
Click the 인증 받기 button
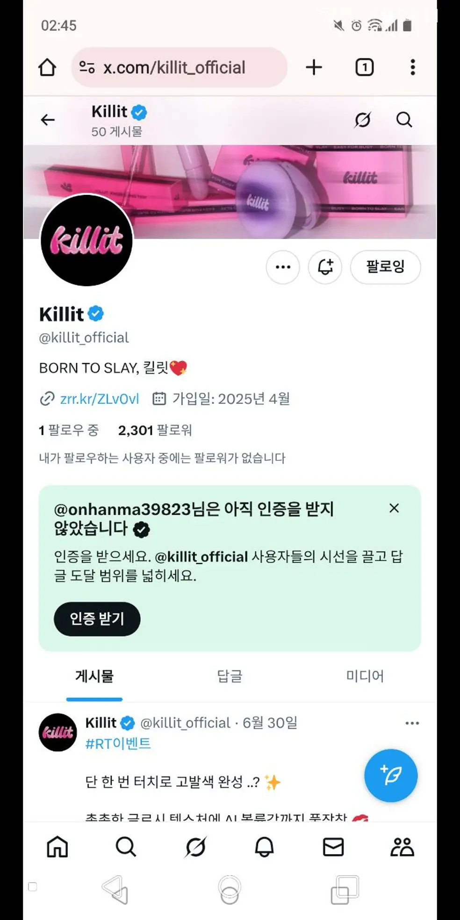[97, 619]
